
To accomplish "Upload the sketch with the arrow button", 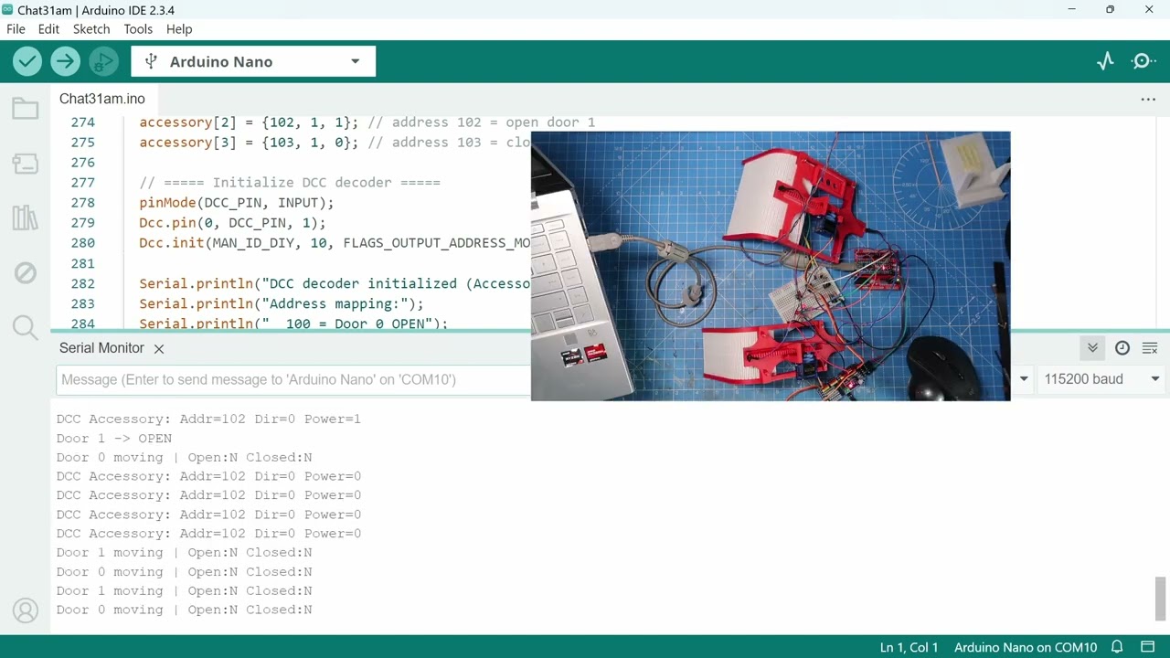I will (65, 61).
